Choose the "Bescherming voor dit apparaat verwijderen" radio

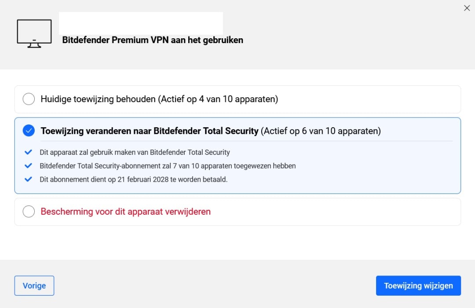[29, 212]
